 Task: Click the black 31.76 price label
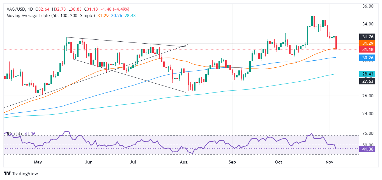(x=367, y=37)
